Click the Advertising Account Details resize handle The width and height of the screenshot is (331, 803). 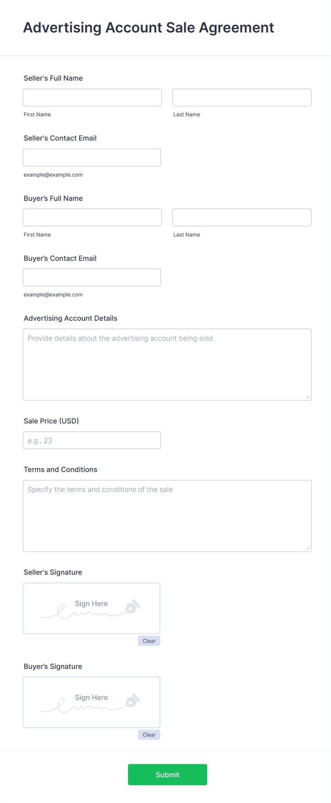(308, 397)
